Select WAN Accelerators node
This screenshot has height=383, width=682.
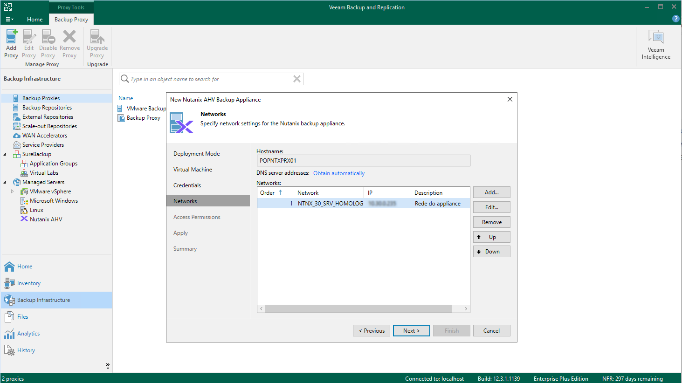(45, 136)
